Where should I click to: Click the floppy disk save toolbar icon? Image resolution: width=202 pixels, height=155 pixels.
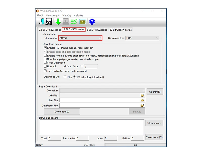click(49, 21)
